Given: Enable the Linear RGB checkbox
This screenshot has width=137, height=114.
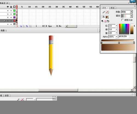Looking at the screenshot, I should 122,20.
